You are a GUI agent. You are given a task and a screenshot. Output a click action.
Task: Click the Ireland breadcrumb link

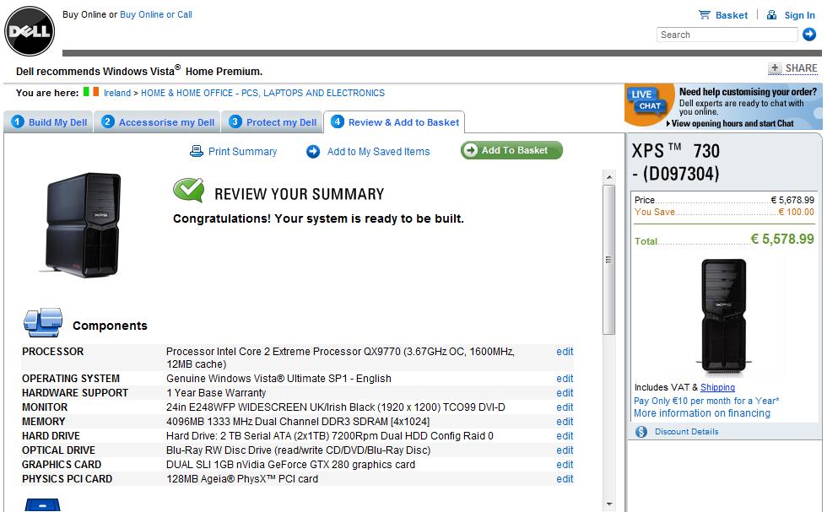(117, 93)
